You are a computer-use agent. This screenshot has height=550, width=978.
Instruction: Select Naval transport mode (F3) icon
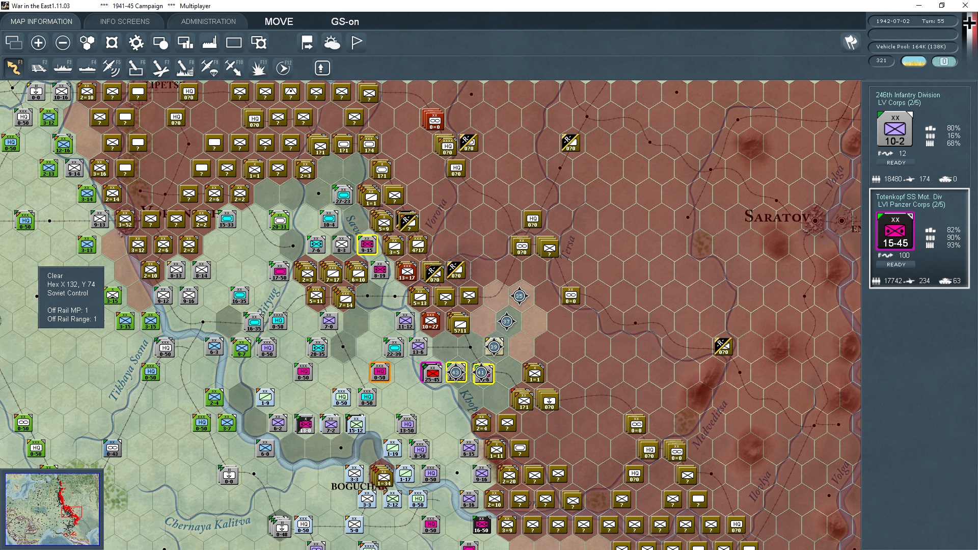63,68
